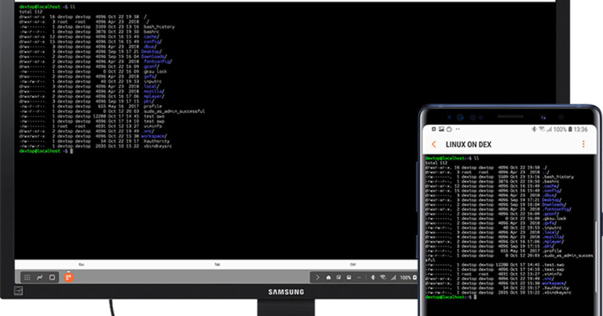The width and height of the screenshot is (603, 316).
Task: Click the Desktop/ entry in monitor terminal
Action: tap(151, 51)
